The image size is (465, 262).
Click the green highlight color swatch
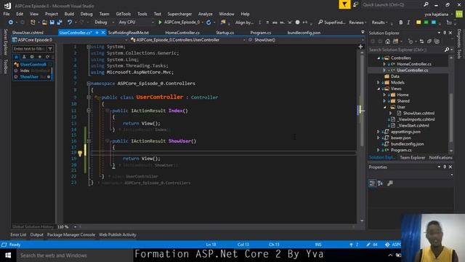[x=426, y=23]
